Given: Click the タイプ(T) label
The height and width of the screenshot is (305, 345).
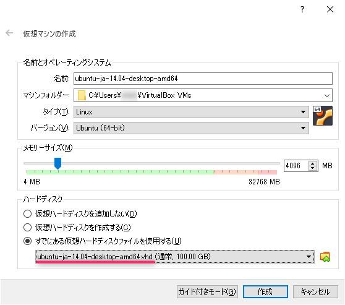Looking at the screenshot, I should tap(56, 112).
